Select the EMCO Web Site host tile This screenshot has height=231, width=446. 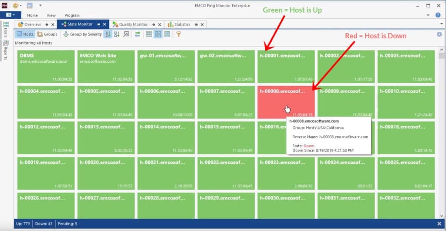(x=106, y=67)
